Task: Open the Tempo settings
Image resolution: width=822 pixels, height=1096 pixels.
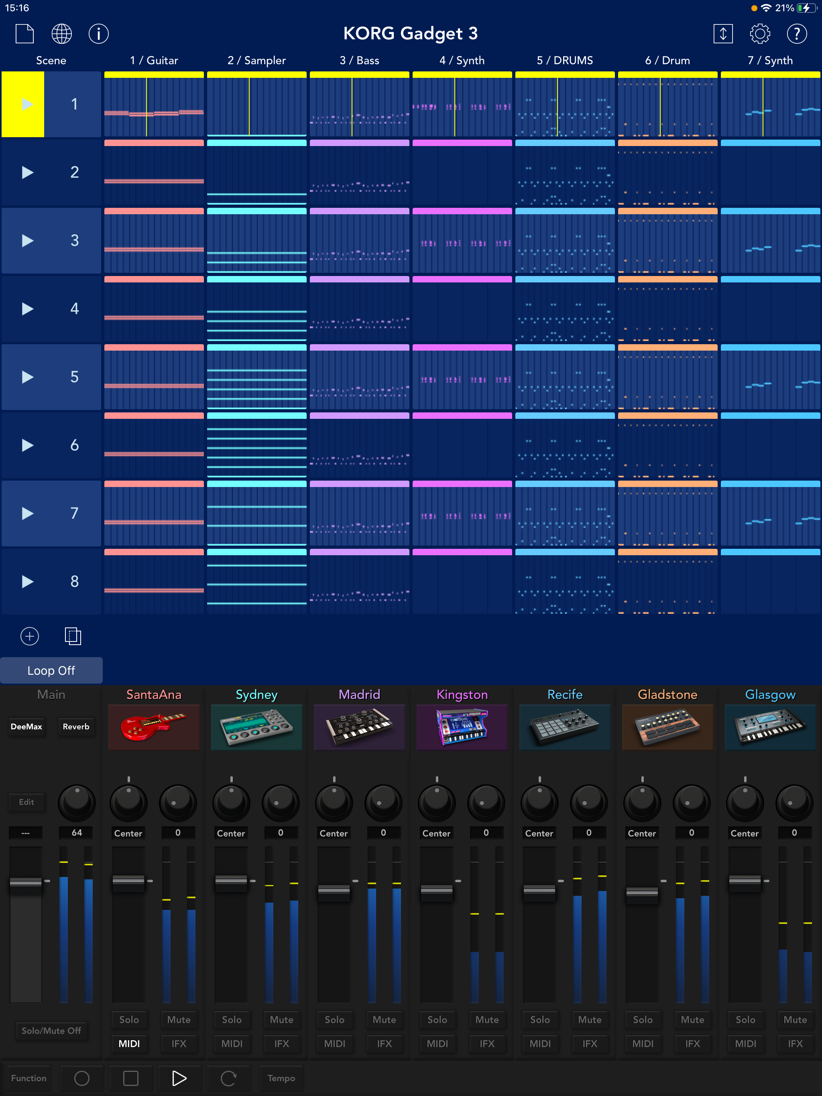Action: click(282, 1078)
